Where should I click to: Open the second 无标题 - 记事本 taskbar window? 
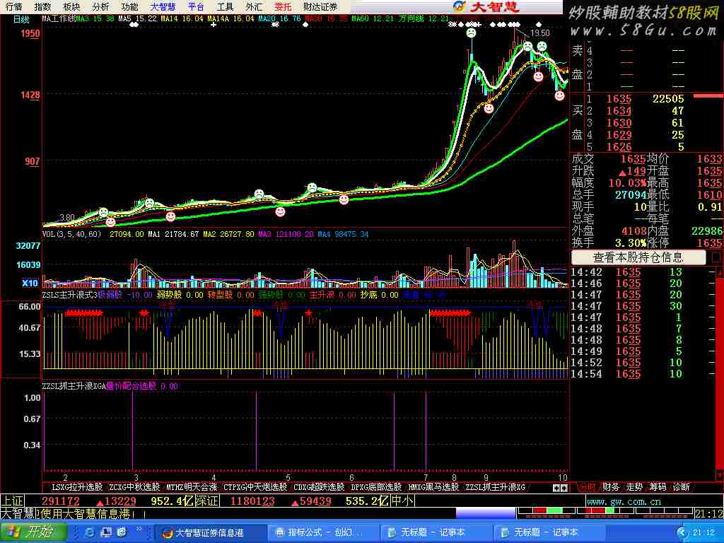pos(549,533)
